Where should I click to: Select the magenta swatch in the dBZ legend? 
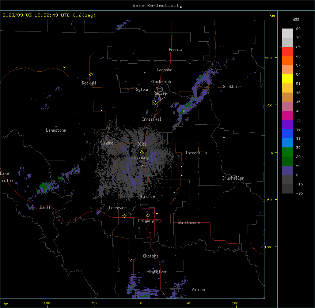coord(287,115)
